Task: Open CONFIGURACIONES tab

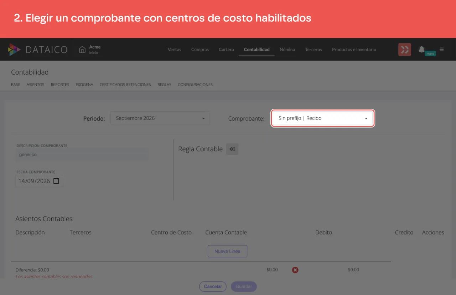Action: tap(195, 85)
